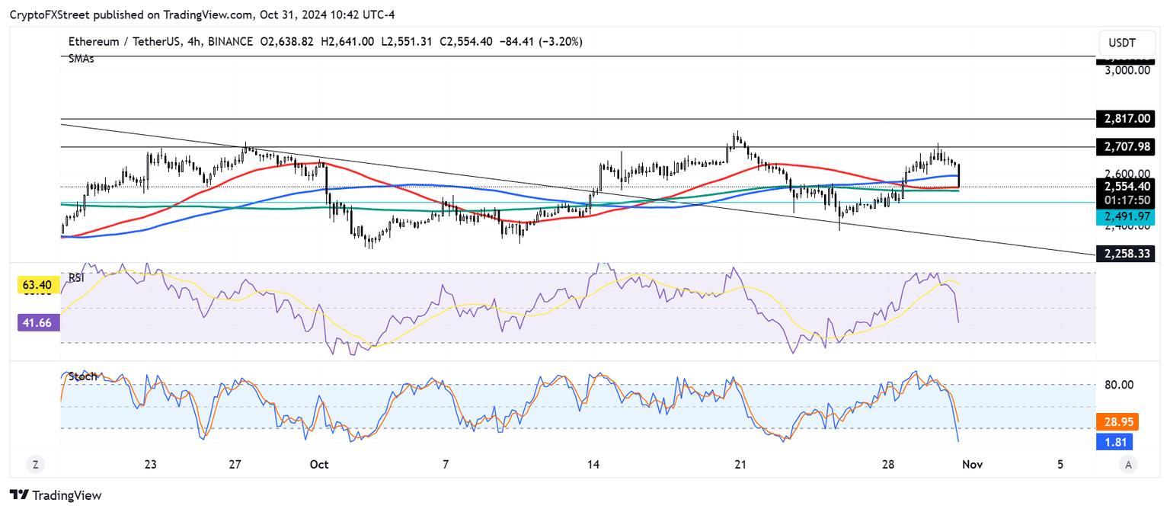
Task: Open timezone settings via the Z button
Action: pyautogui.click(x=34, y=463)
